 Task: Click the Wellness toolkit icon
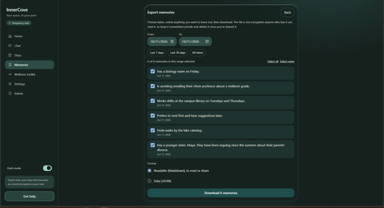pos(10,75)
